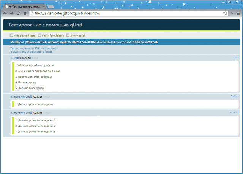Go forward with the browser forward arrow
Image resolution: width=243 pixels, height=174 pixels.
(12, 13)
